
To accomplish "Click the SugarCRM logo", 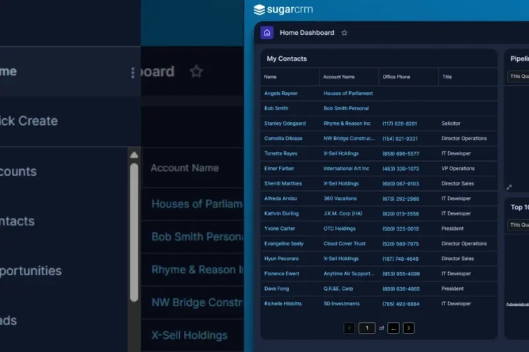I will pyautogui.click(x=284, y=9).
